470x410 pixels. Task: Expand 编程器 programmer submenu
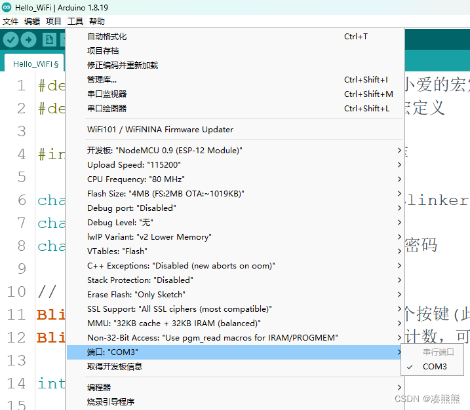(235, 387)
